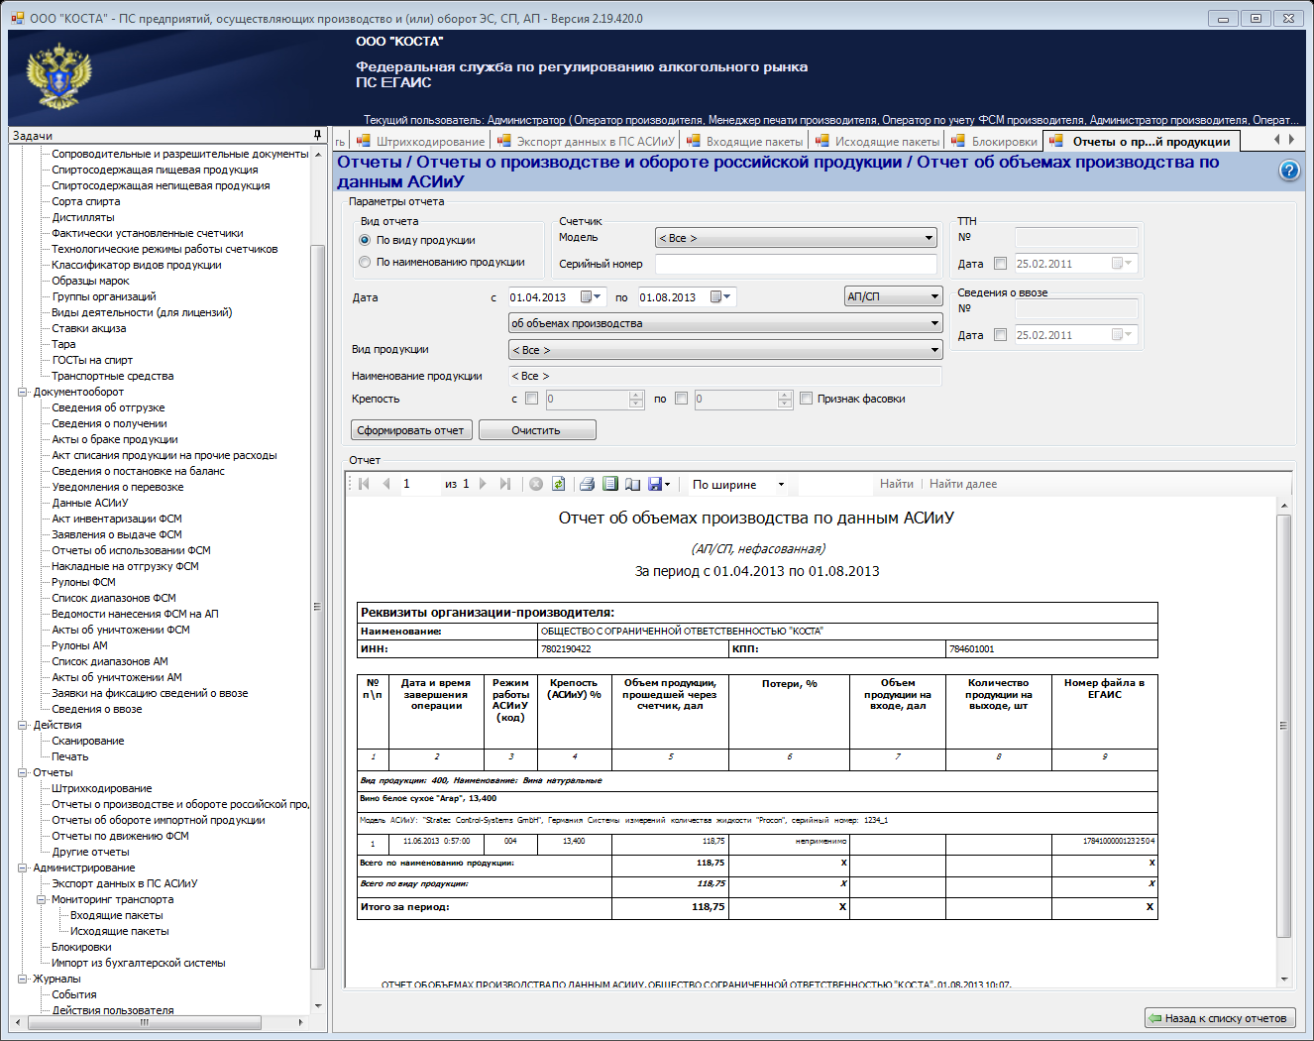Collapse the Мониторинг транспорта node
The height and width of the screenshot is (1041, 1314).
(42, 899)
